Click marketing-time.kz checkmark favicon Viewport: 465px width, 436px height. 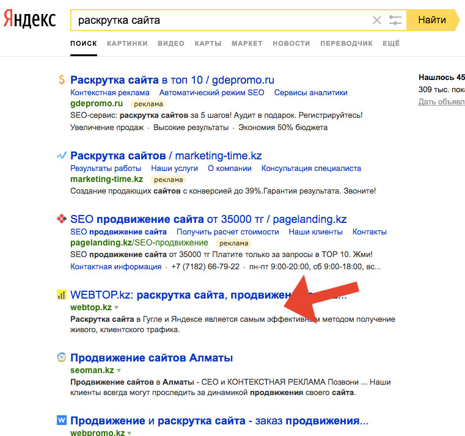pos(62,155)
